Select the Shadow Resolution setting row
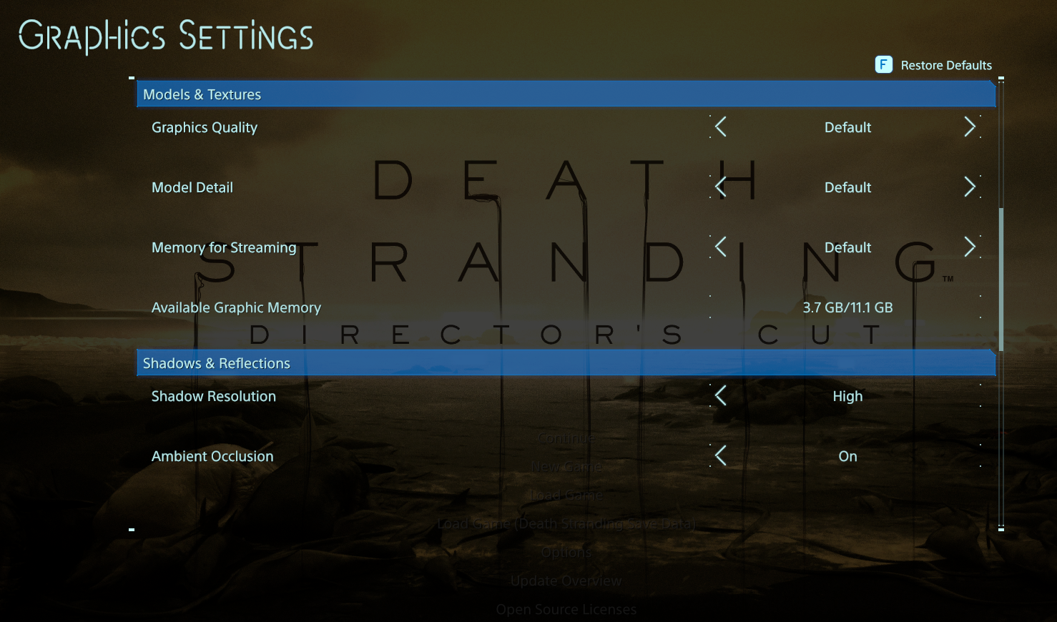The width and height of the screenshot is (1057, 622). [x=566, y=396]
